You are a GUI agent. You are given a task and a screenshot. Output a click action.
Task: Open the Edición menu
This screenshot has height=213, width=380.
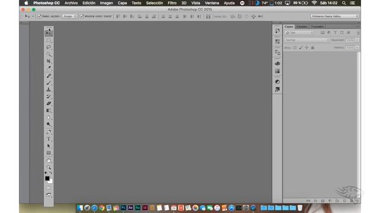coord(88,3)
